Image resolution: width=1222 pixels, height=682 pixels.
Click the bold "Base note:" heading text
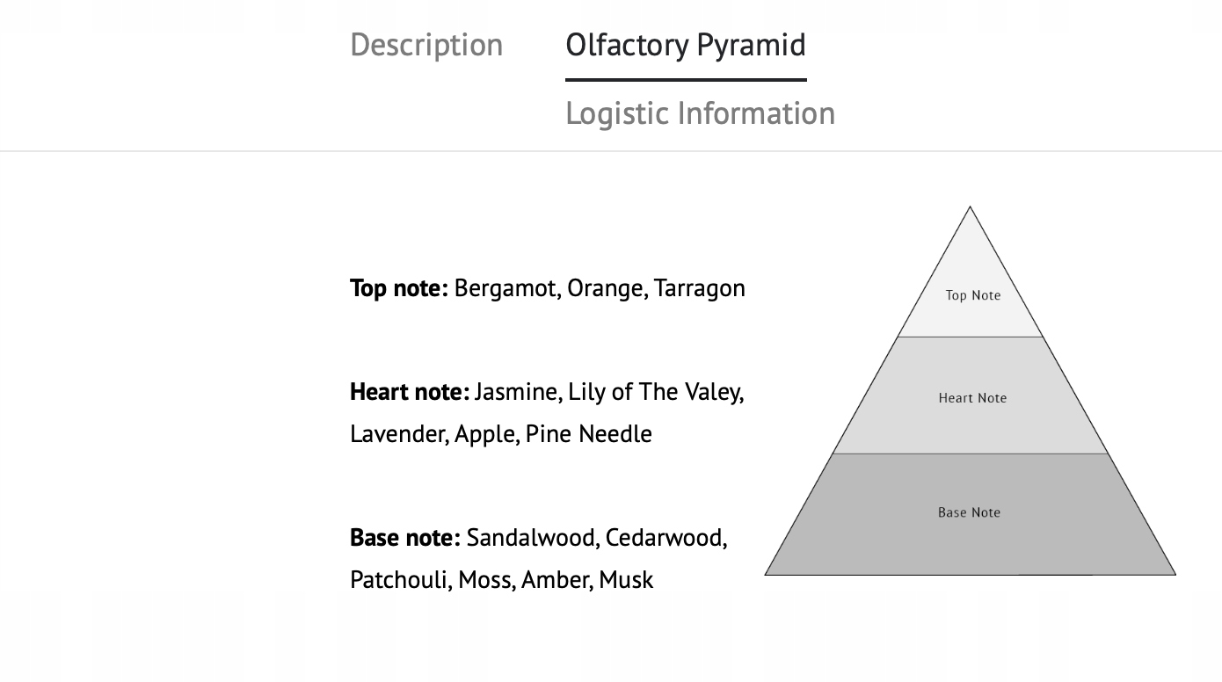[404, 537]
